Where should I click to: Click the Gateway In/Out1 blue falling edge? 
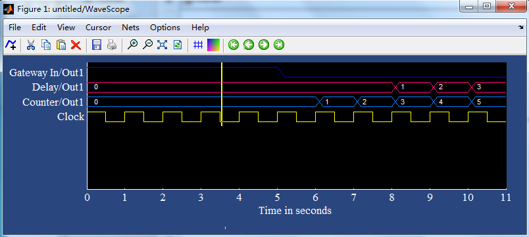tap(282, 72)
